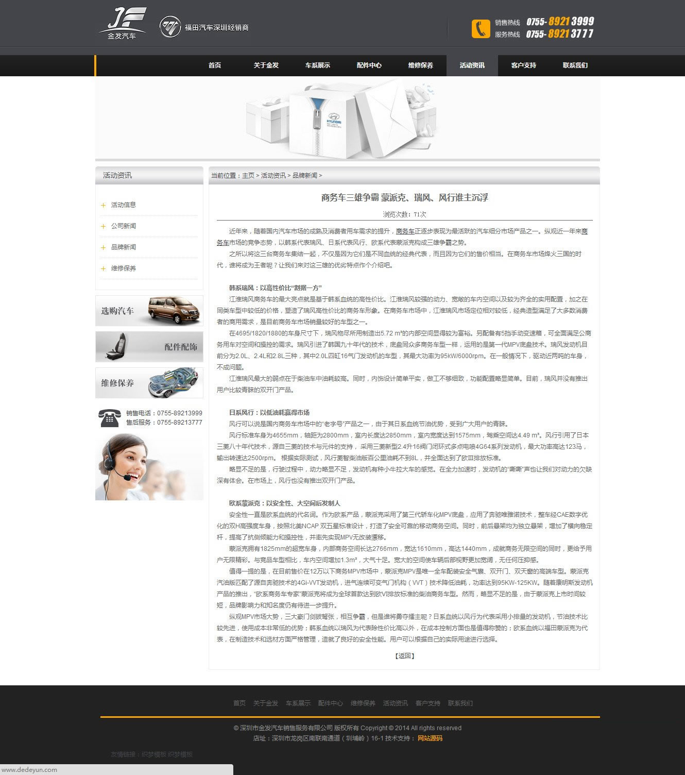Click the plus icon beside 品牌新闻
The image size is (685, 775).
103,247
